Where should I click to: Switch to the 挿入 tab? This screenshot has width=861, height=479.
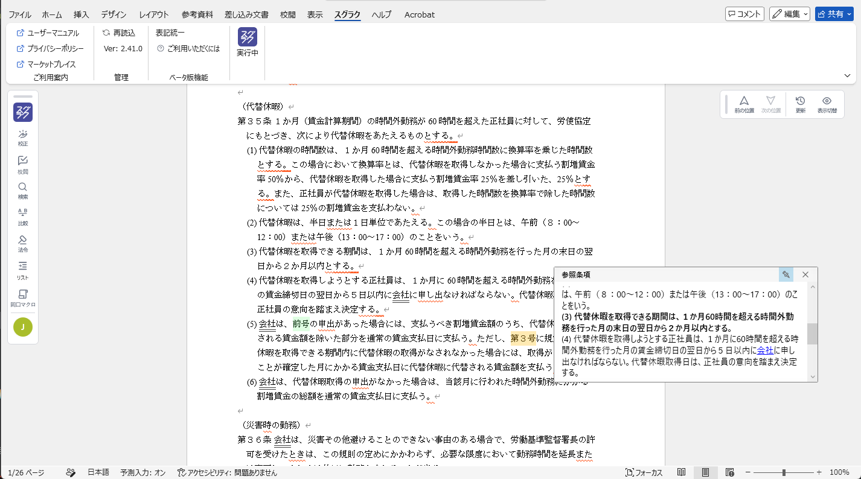tap(81, 14)
